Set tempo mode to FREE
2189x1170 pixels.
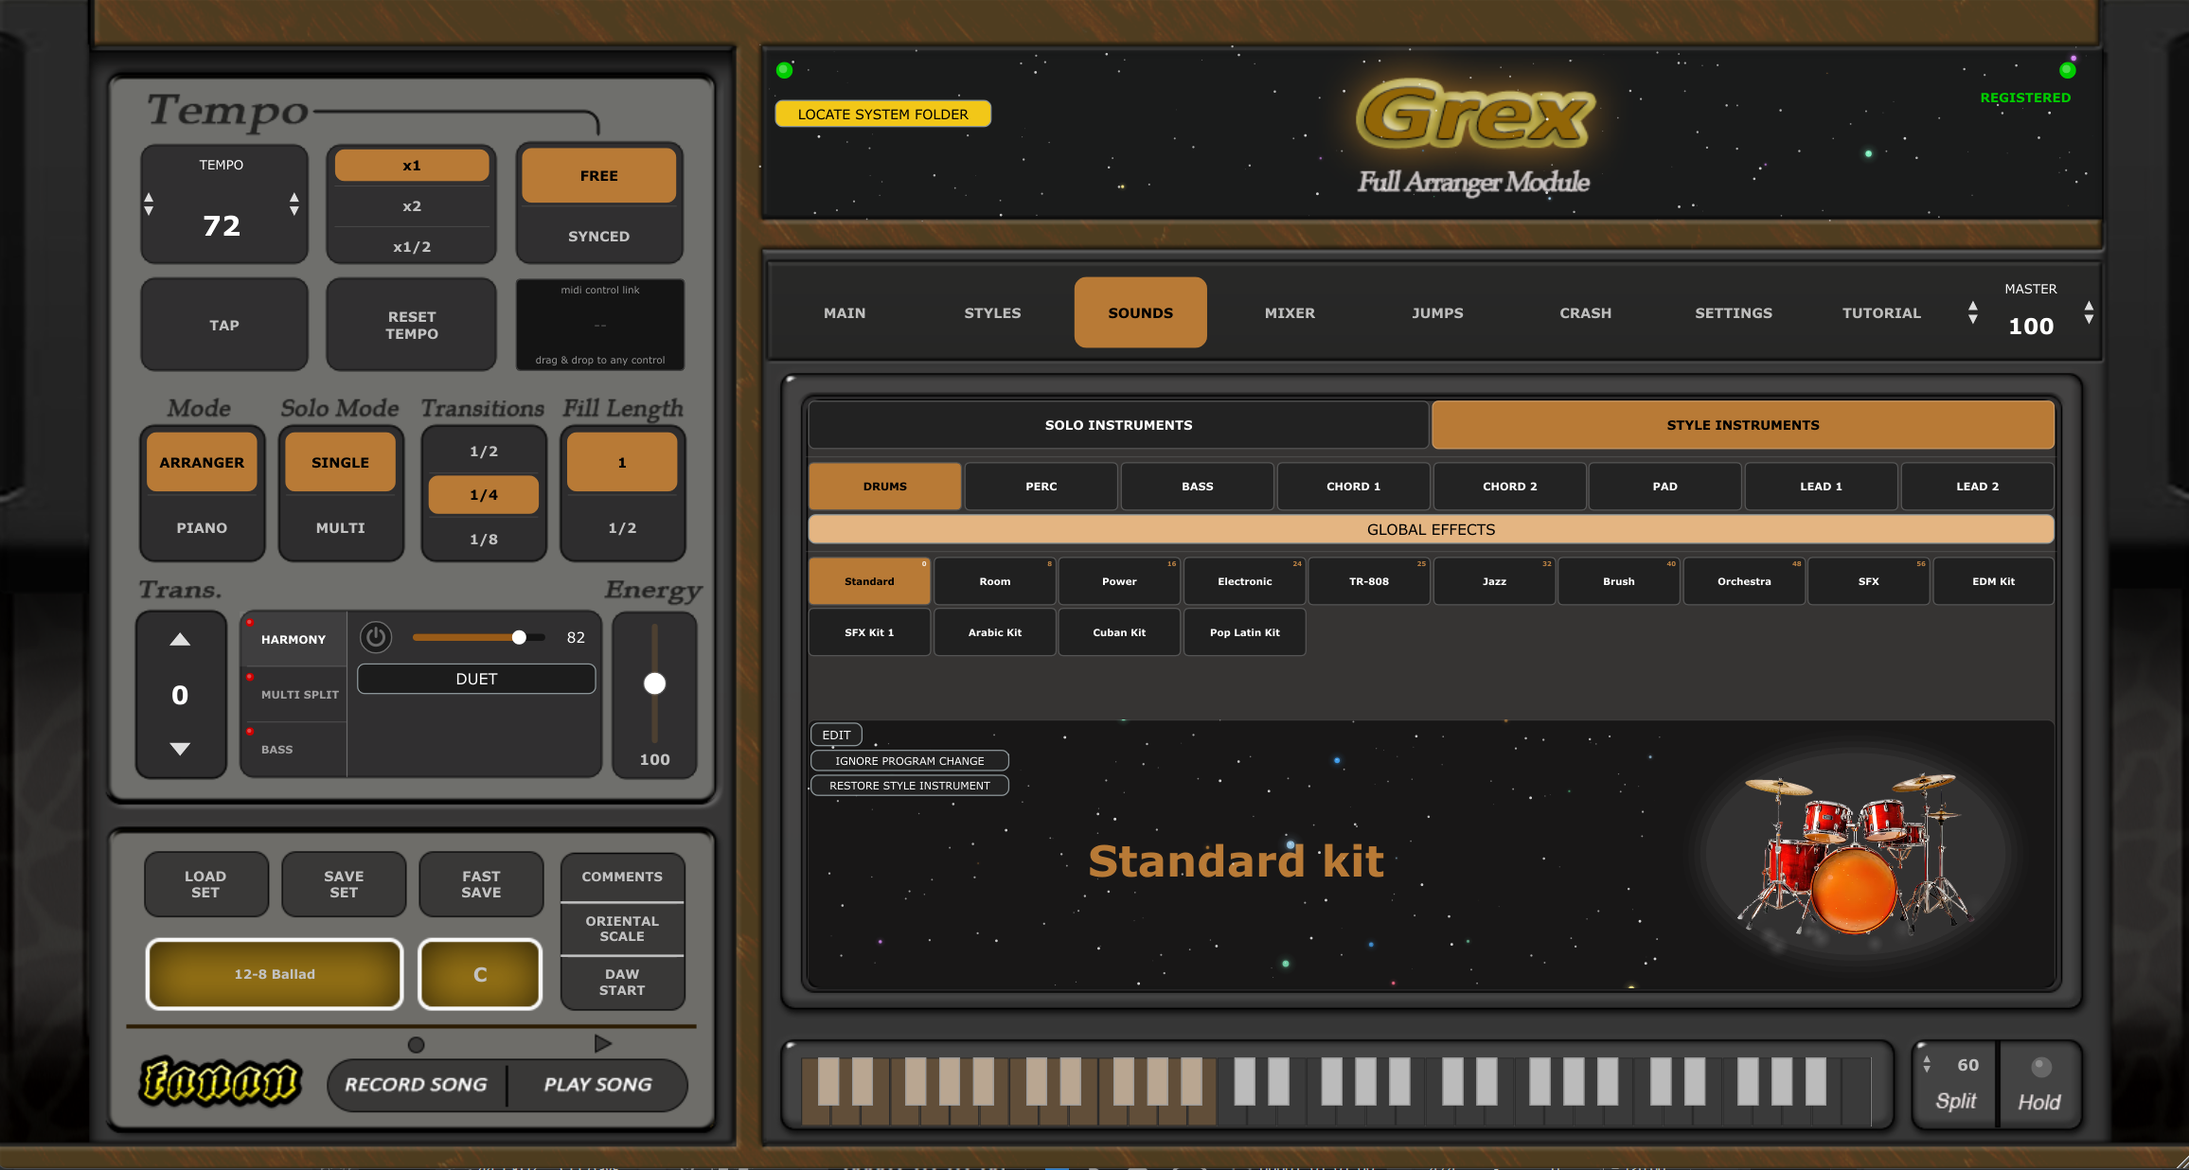point(598,176)
